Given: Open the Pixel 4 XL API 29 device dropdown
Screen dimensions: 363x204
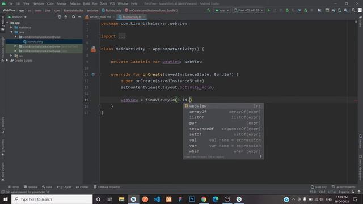Looking at the screenshot, I should tap(248, 10).
